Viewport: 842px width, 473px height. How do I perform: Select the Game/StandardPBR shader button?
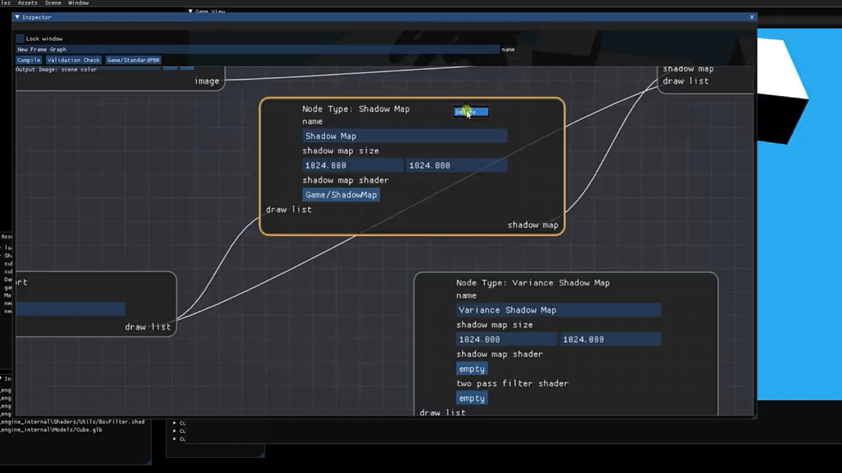[133, 60]
